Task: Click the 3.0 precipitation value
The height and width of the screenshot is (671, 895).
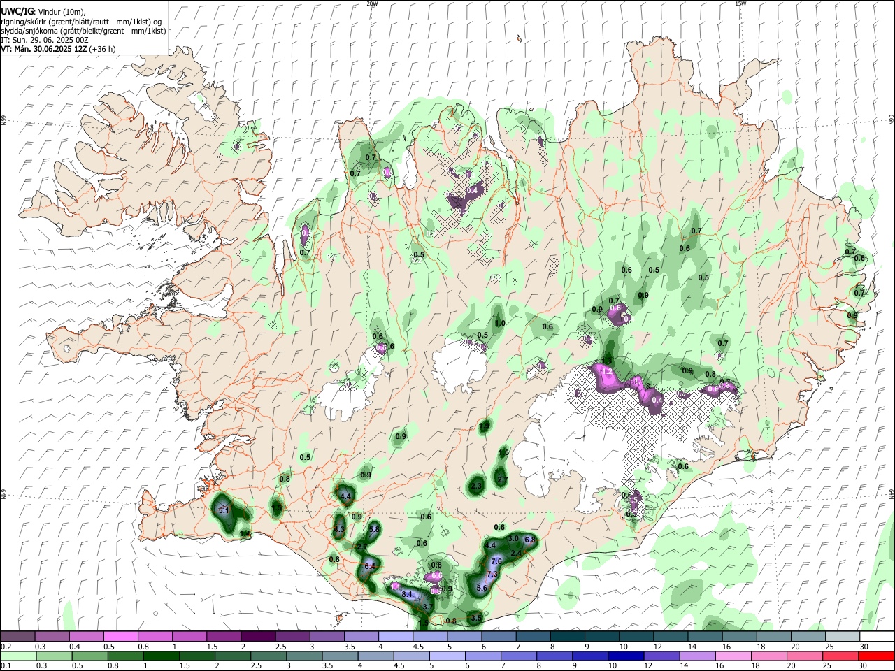Action: (513, 538)
